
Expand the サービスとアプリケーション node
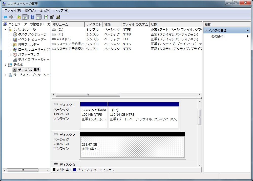6,75
